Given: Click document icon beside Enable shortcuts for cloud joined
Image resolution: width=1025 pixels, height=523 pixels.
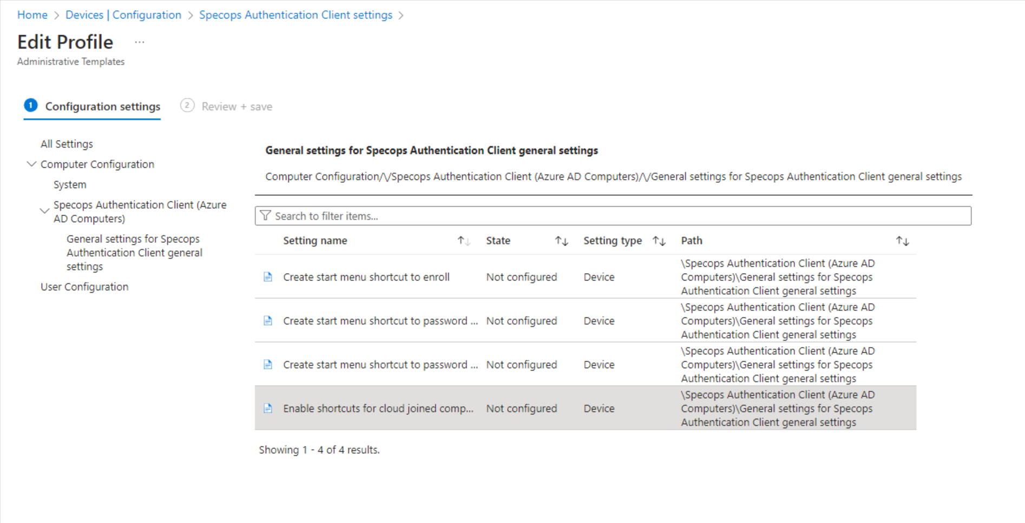Looking at the screenshot, I should coord(267,408).
